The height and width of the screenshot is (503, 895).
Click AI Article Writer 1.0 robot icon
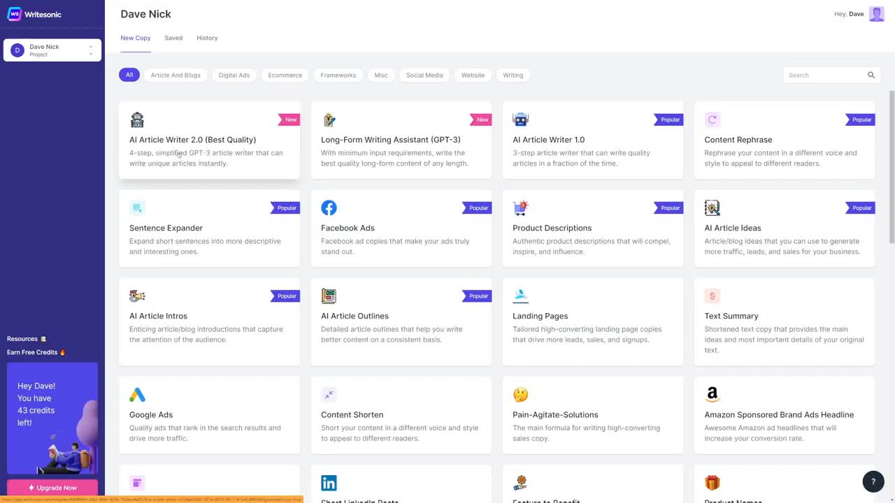520,119
